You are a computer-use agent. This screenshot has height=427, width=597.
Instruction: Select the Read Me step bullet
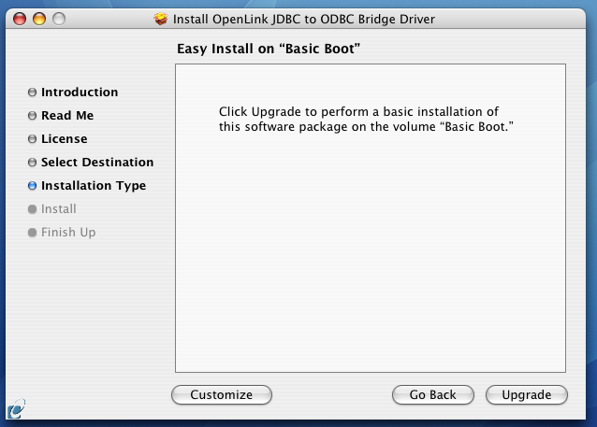tap(33, 115)
